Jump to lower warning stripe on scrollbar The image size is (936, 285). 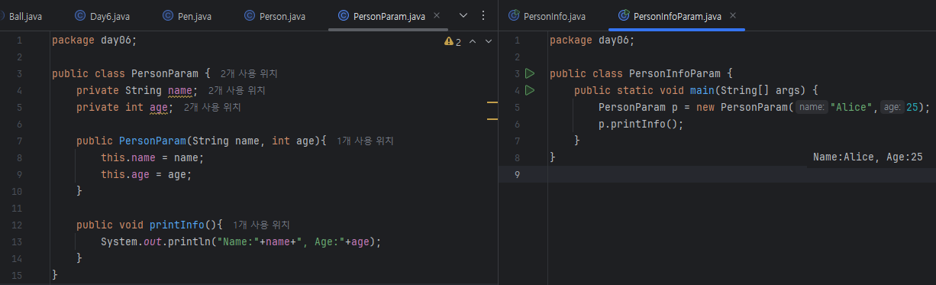tap(492, 118)
